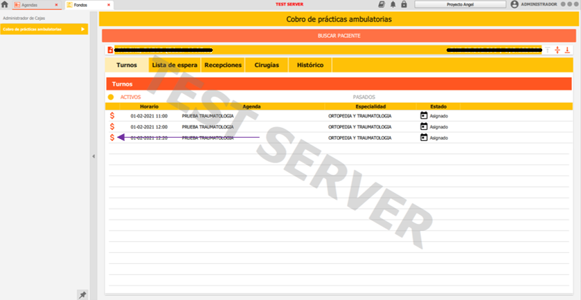Click the home icon in the top bar
581x300 pixels.
[x=5, y=4]
